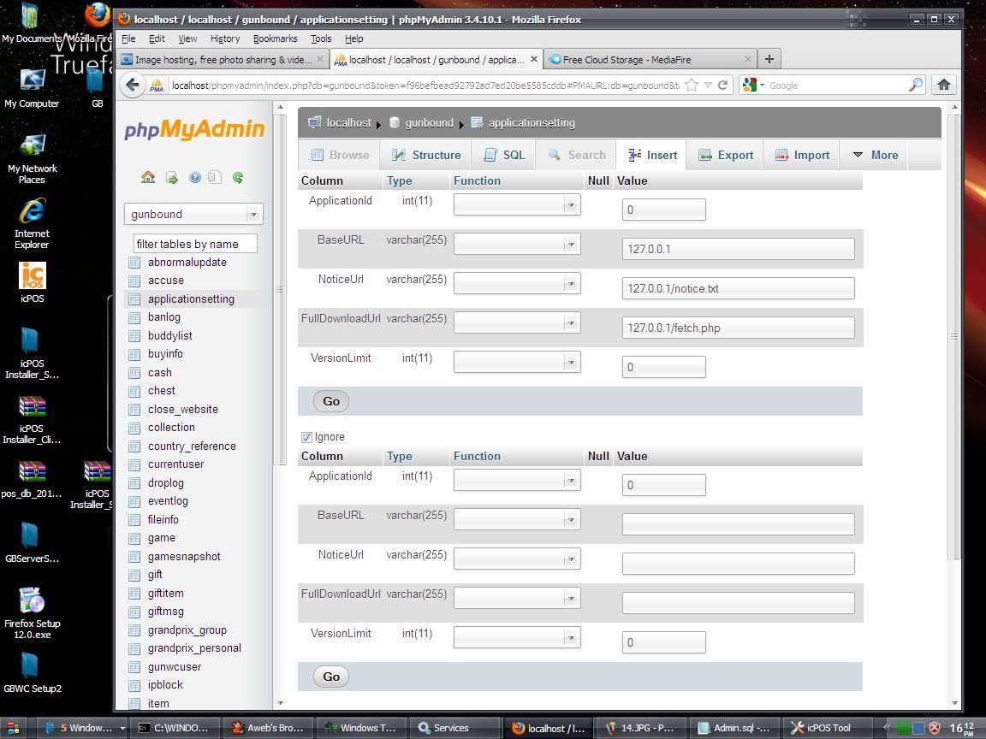Click Firefox home button in toolbar
Image resolution: width=986 pixels, height=739 pixels.
pos(943,85)
